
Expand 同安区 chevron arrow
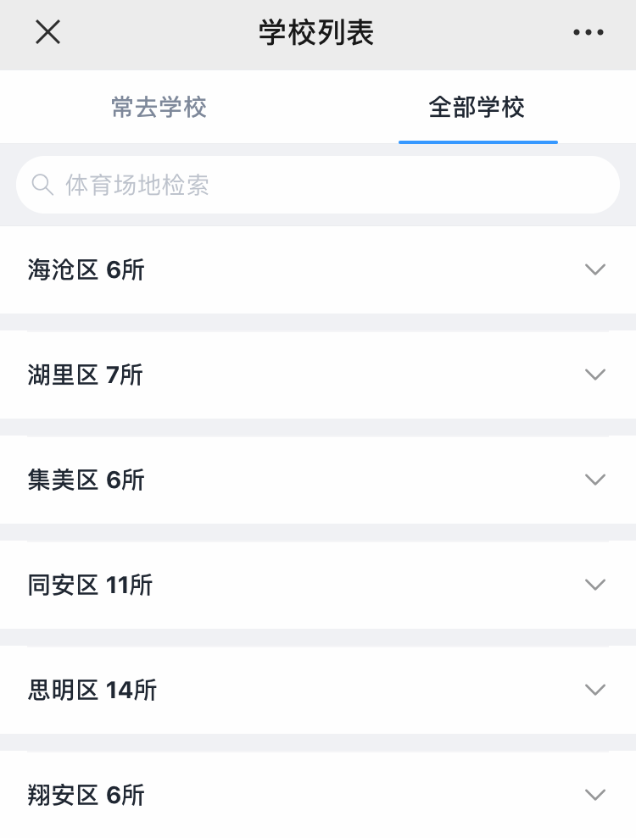[594, 584]
